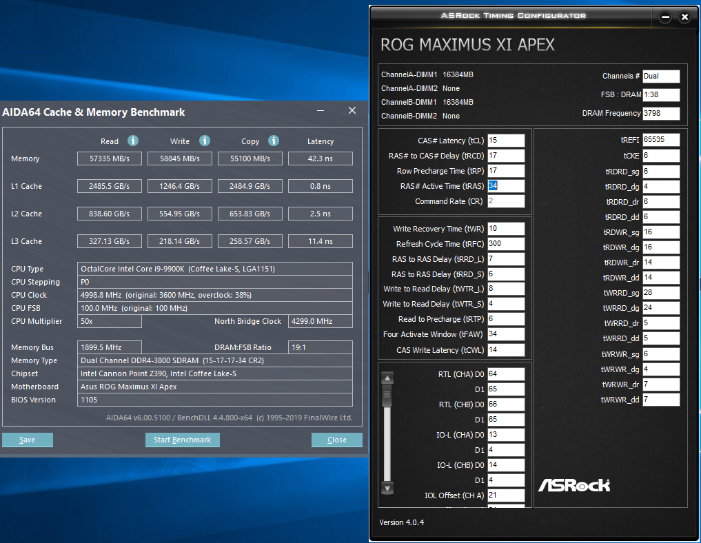The image size is (701, 543).
Task: Click Start Benchmark button
Action: tap(183, 440)
